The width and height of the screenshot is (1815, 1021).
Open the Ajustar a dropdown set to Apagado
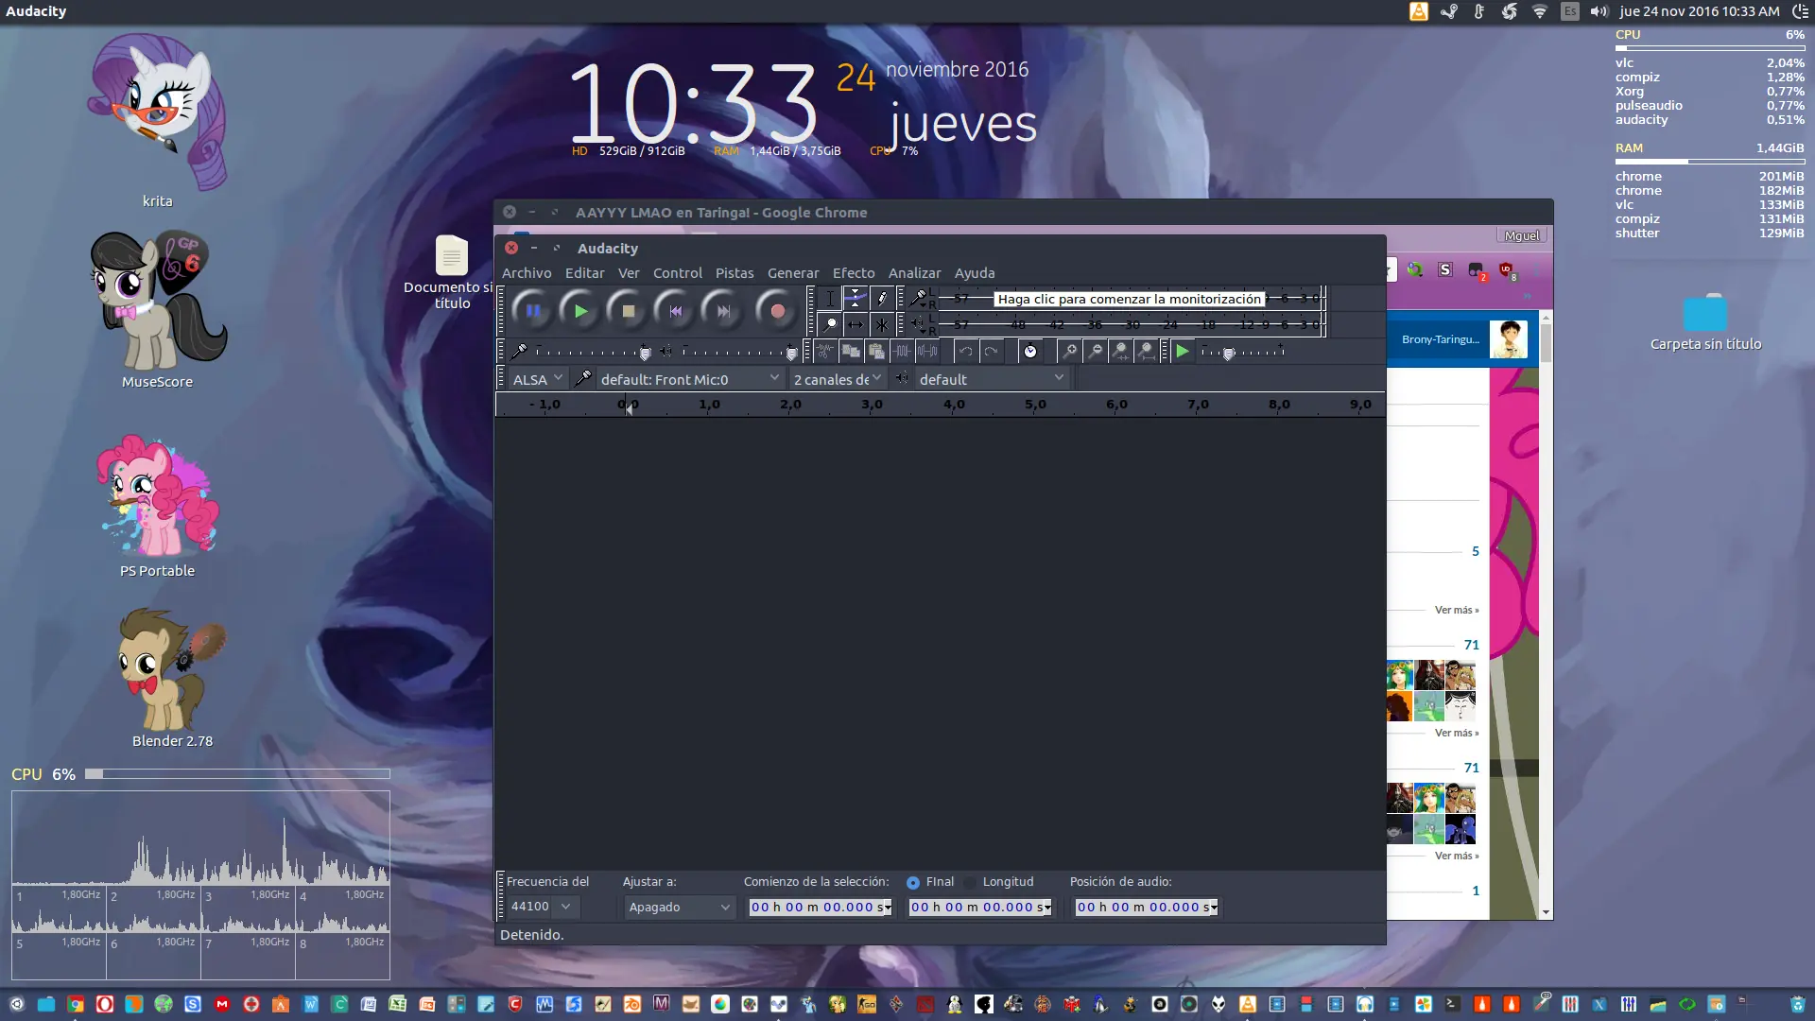click(x=678, y=907)
